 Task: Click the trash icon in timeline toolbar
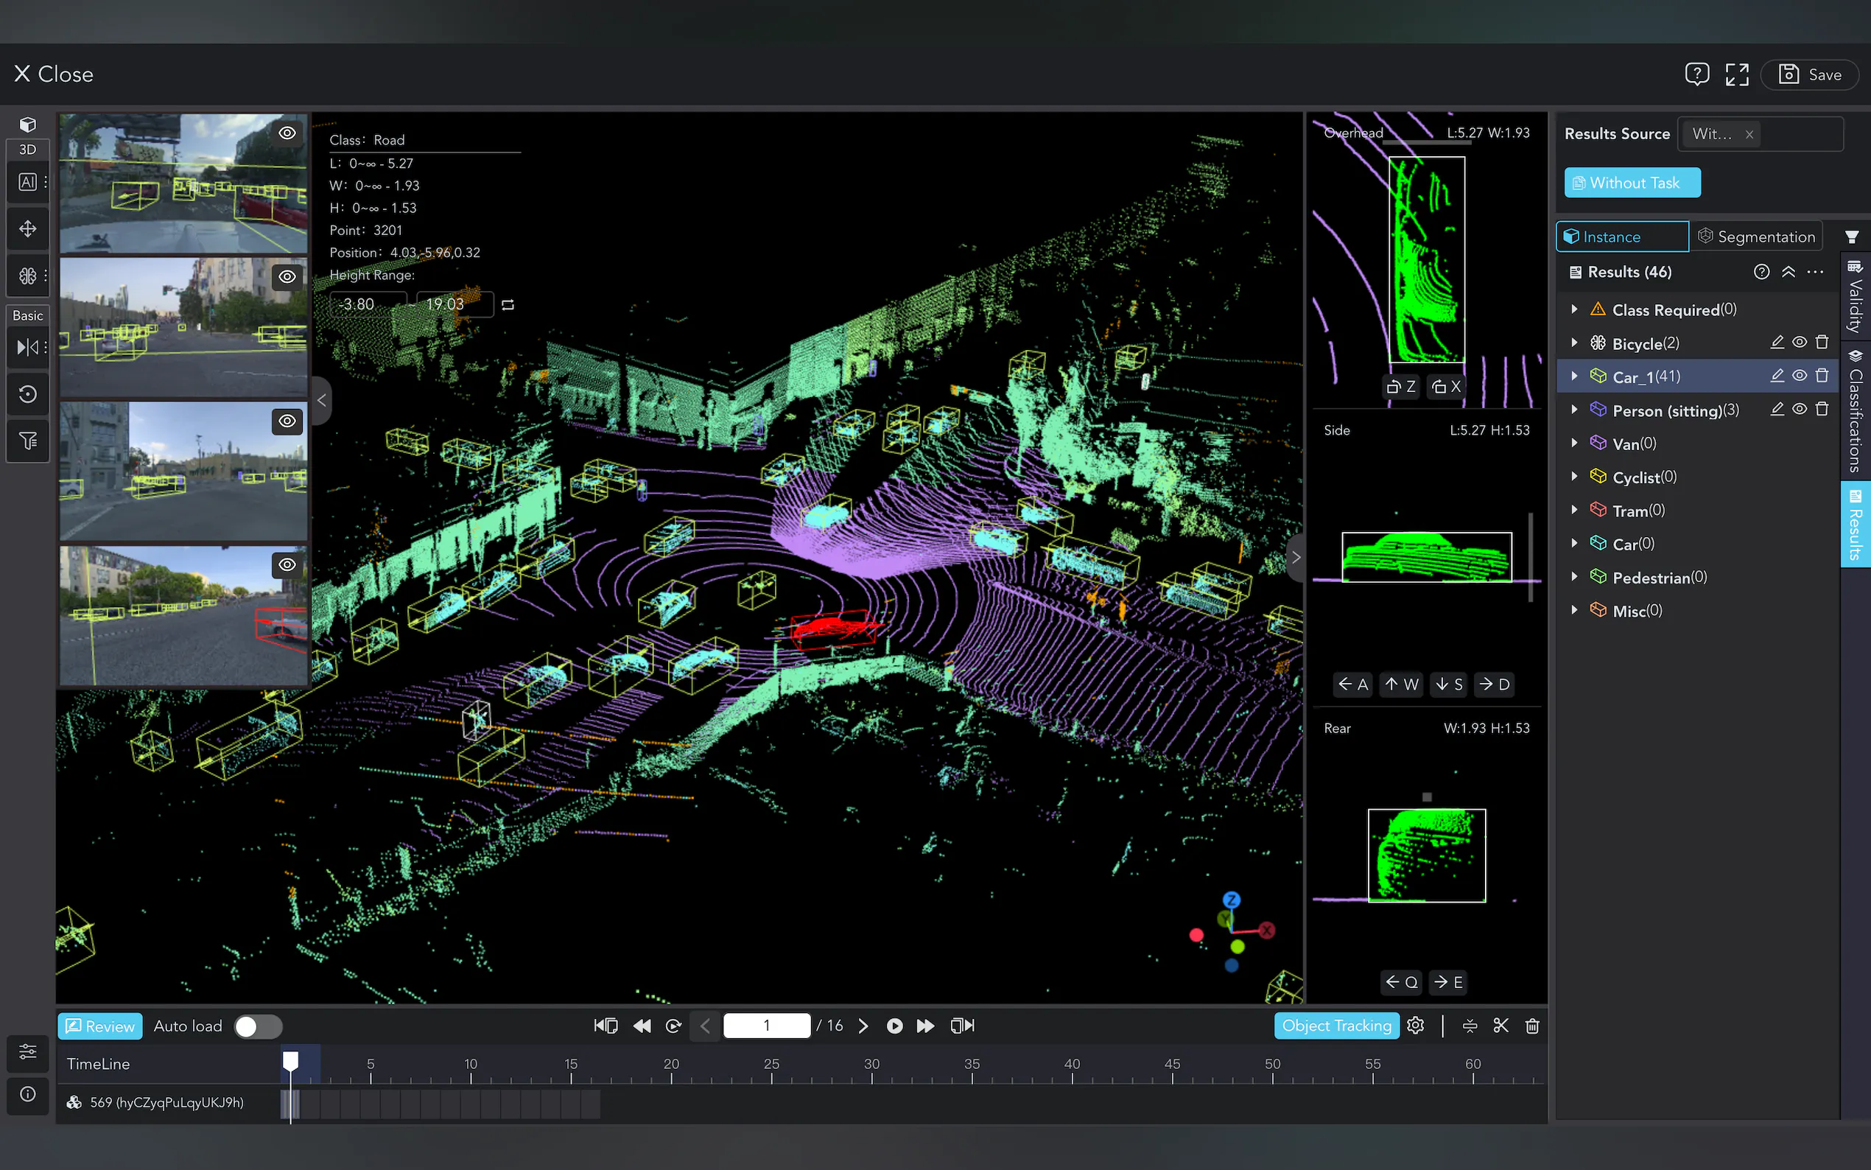pyautogui.click(x=1531, y=1026)
